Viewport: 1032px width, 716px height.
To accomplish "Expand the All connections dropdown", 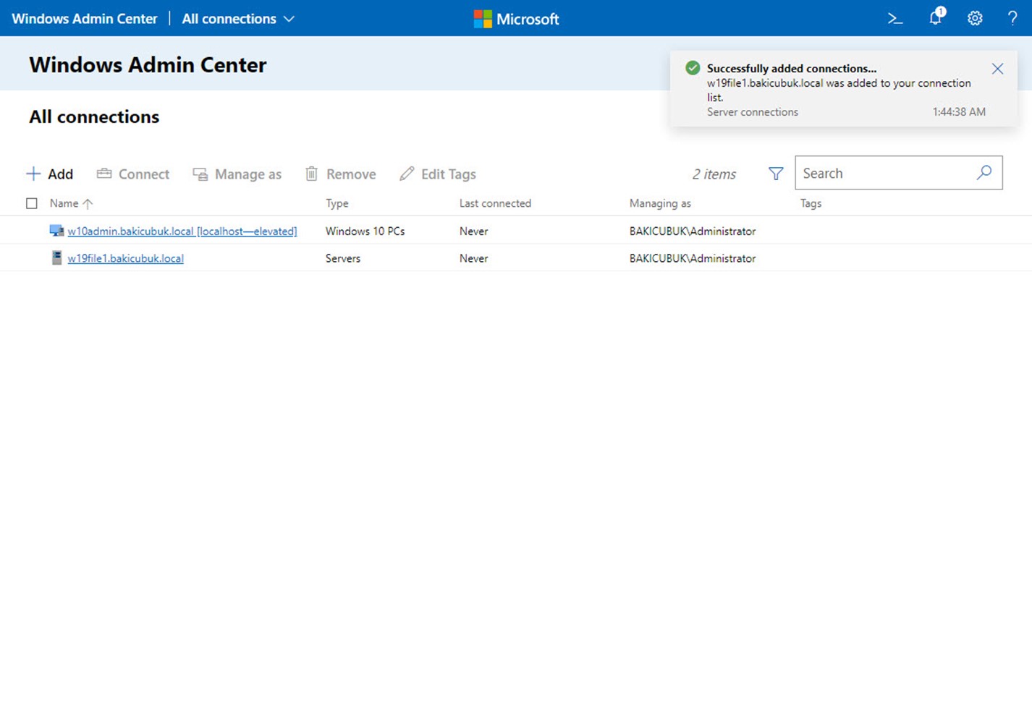I will pos(238,19).
